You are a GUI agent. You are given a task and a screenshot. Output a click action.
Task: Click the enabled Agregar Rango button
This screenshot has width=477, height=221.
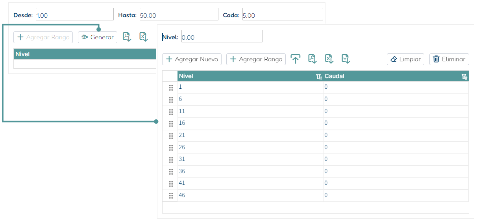[x=256, y=59]
